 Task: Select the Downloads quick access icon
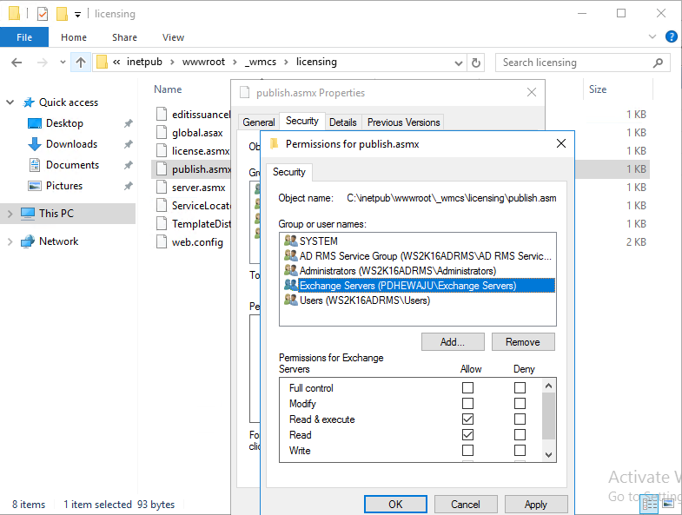coord(35,144)
